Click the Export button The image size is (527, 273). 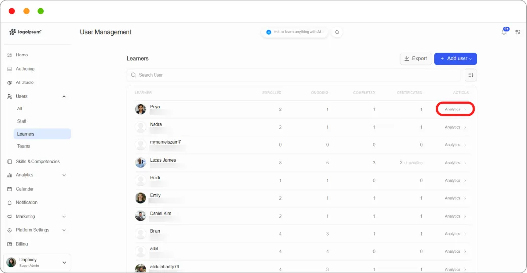coord(416,59)
